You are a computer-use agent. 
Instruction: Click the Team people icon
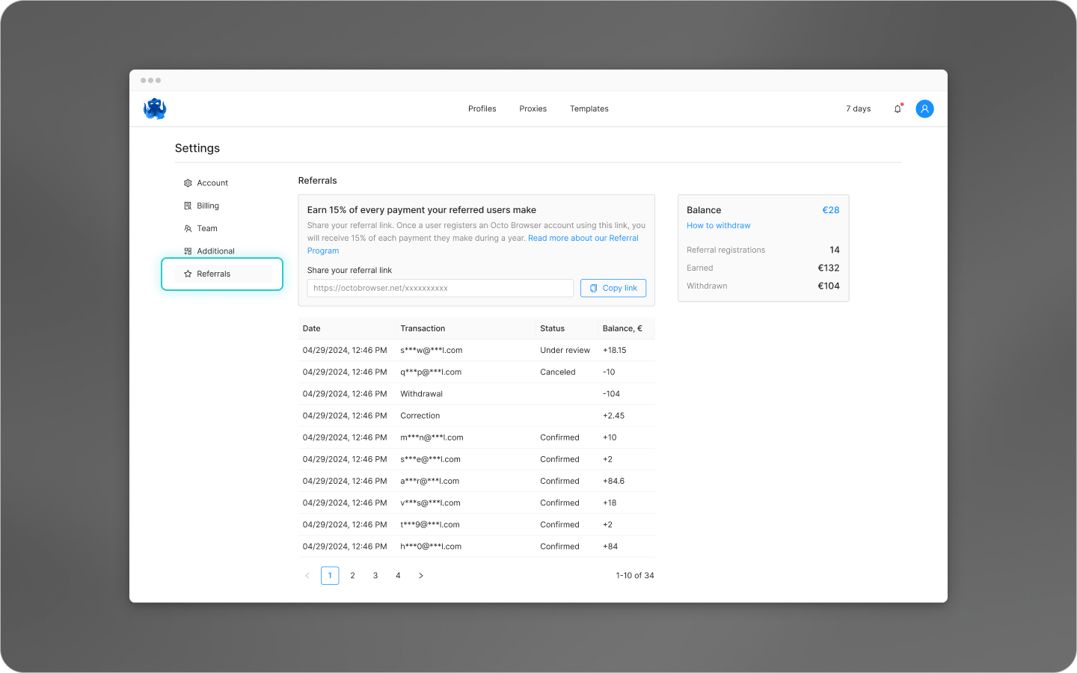pyautogui.click(x=187, y=228)
